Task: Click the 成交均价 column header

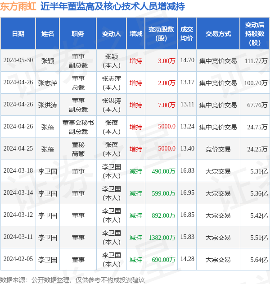Action: click(187, 34)
